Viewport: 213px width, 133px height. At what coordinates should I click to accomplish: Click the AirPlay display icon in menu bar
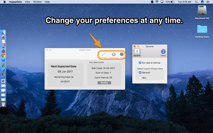162,2
